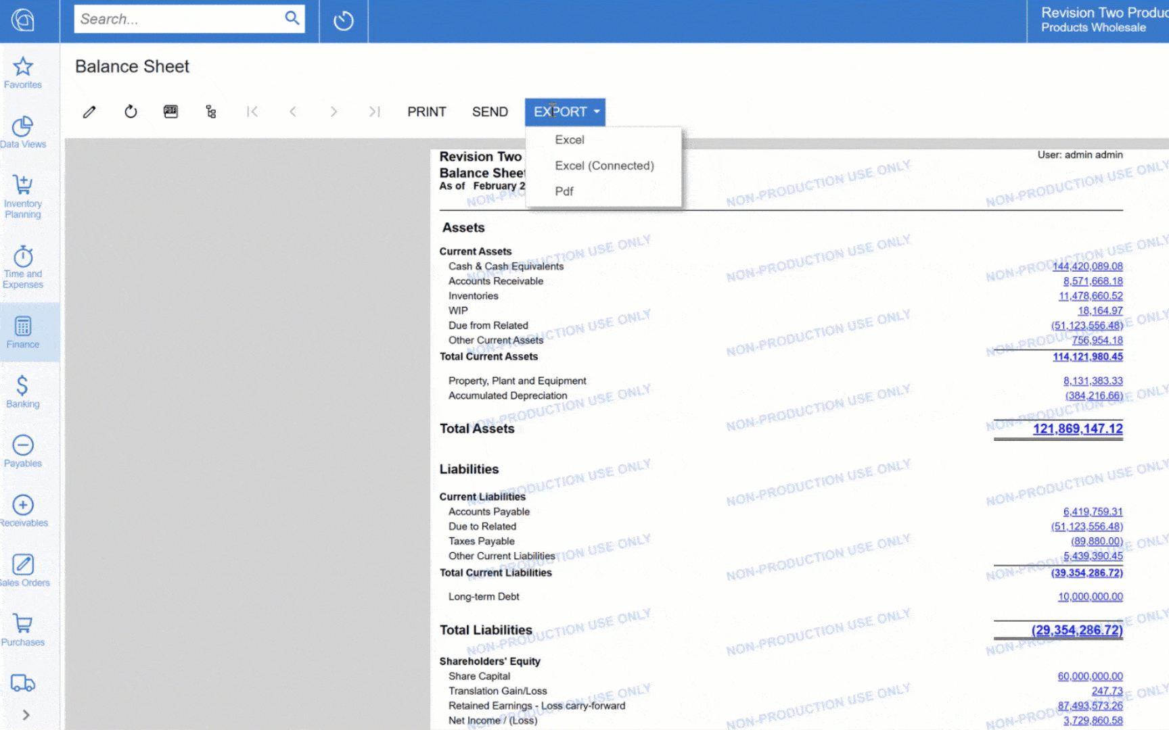Click the PRINT button
Image resolution: width=1169 pixels, height=730 pixels.
click(x=427, y=112)
